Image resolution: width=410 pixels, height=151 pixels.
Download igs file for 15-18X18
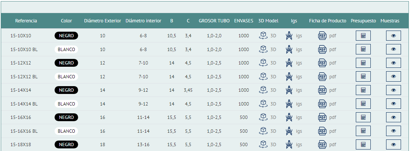[293, 145]
